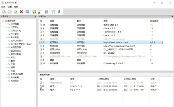Screen dimensions: 174x107
Task: Select 发送UDP消息 in the tree
Action: click(17, 74)
